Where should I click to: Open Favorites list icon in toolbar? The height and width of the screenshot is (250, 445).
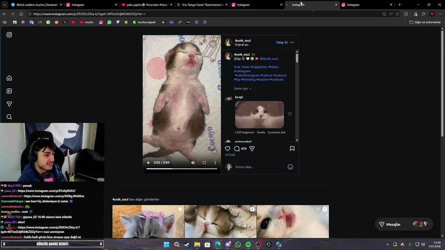pyautogui.click(x=423, y=14)
